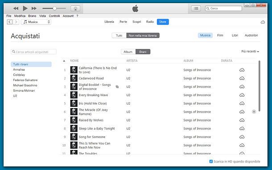Select Michael Giacchino in artist list
The width and height of the screenshot is (272, 170).
click(x=25, y=85)
